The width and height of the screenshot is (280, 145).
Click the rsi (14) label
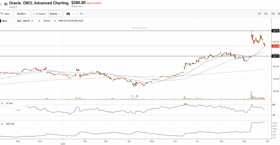[9, 103]
